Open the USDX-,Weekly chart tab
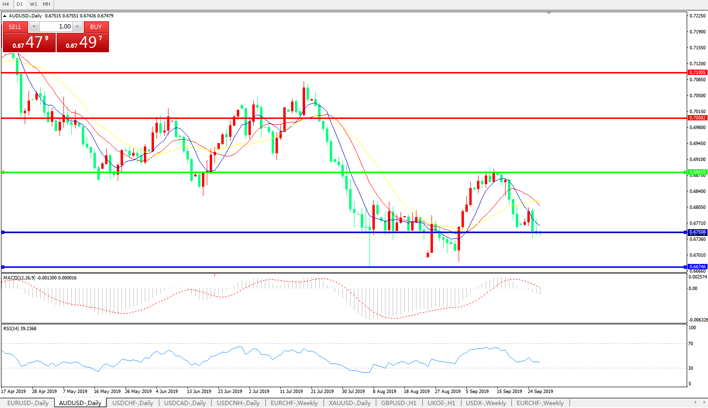 coord(486,403)
